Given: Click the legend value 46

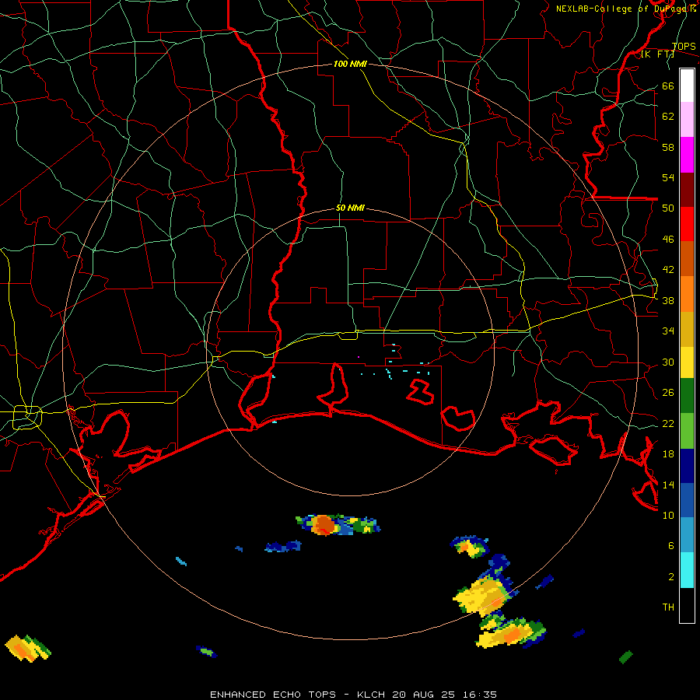Looking at the screenshot, I should point(668,240).
